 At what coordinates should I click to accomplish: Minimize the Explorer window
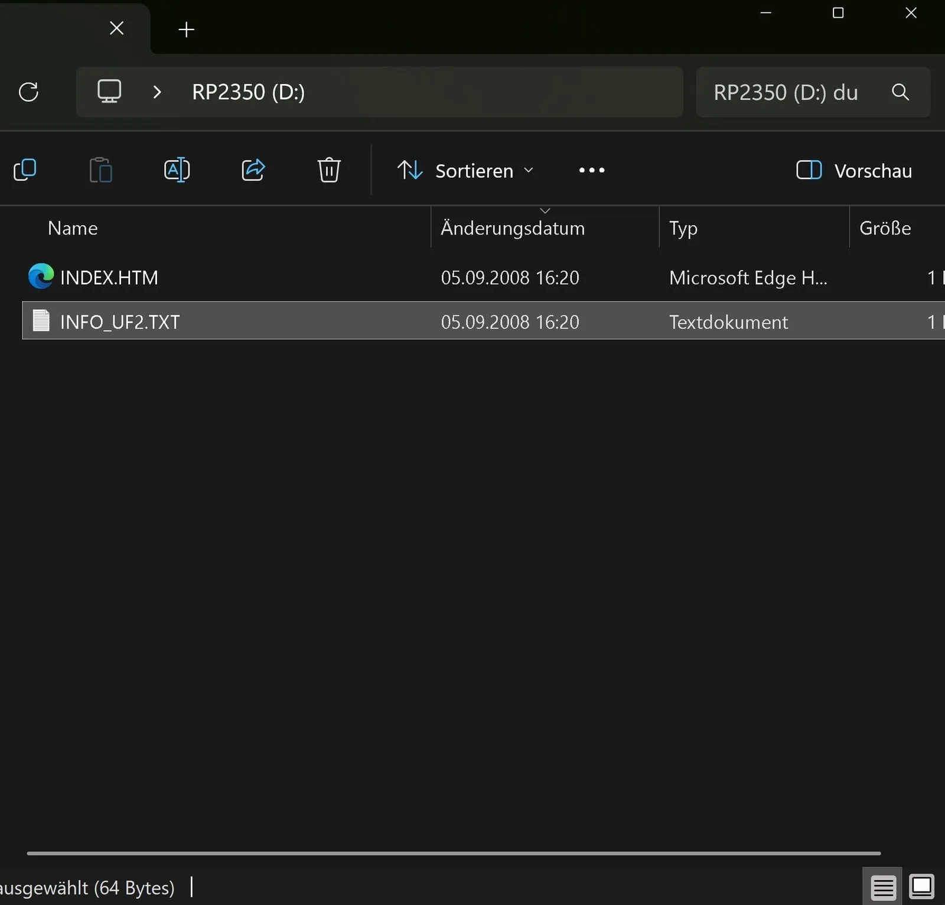(x=766, y=13)
